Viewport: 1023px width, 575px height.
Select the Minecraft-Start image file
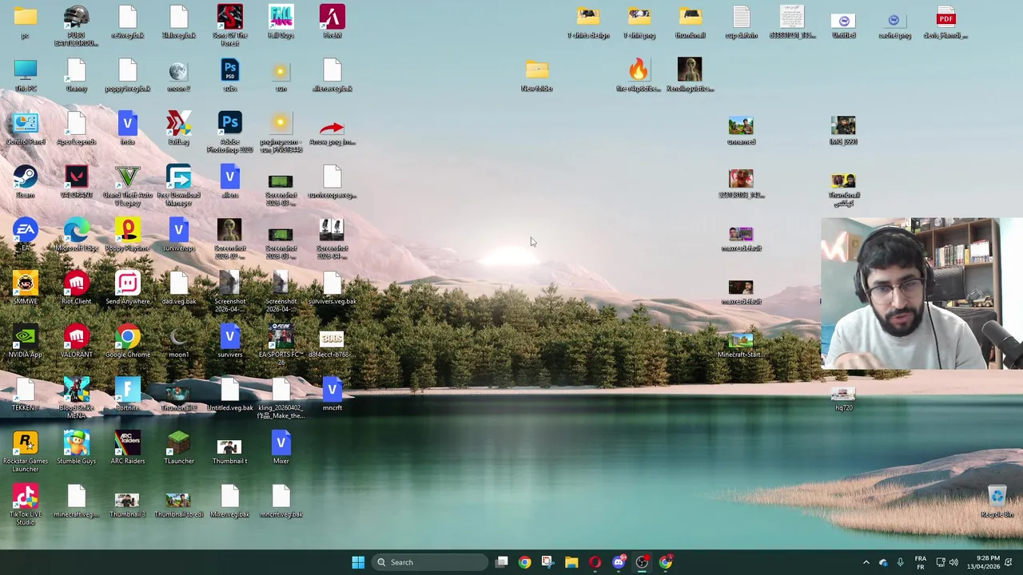click(x=741, y=345)
